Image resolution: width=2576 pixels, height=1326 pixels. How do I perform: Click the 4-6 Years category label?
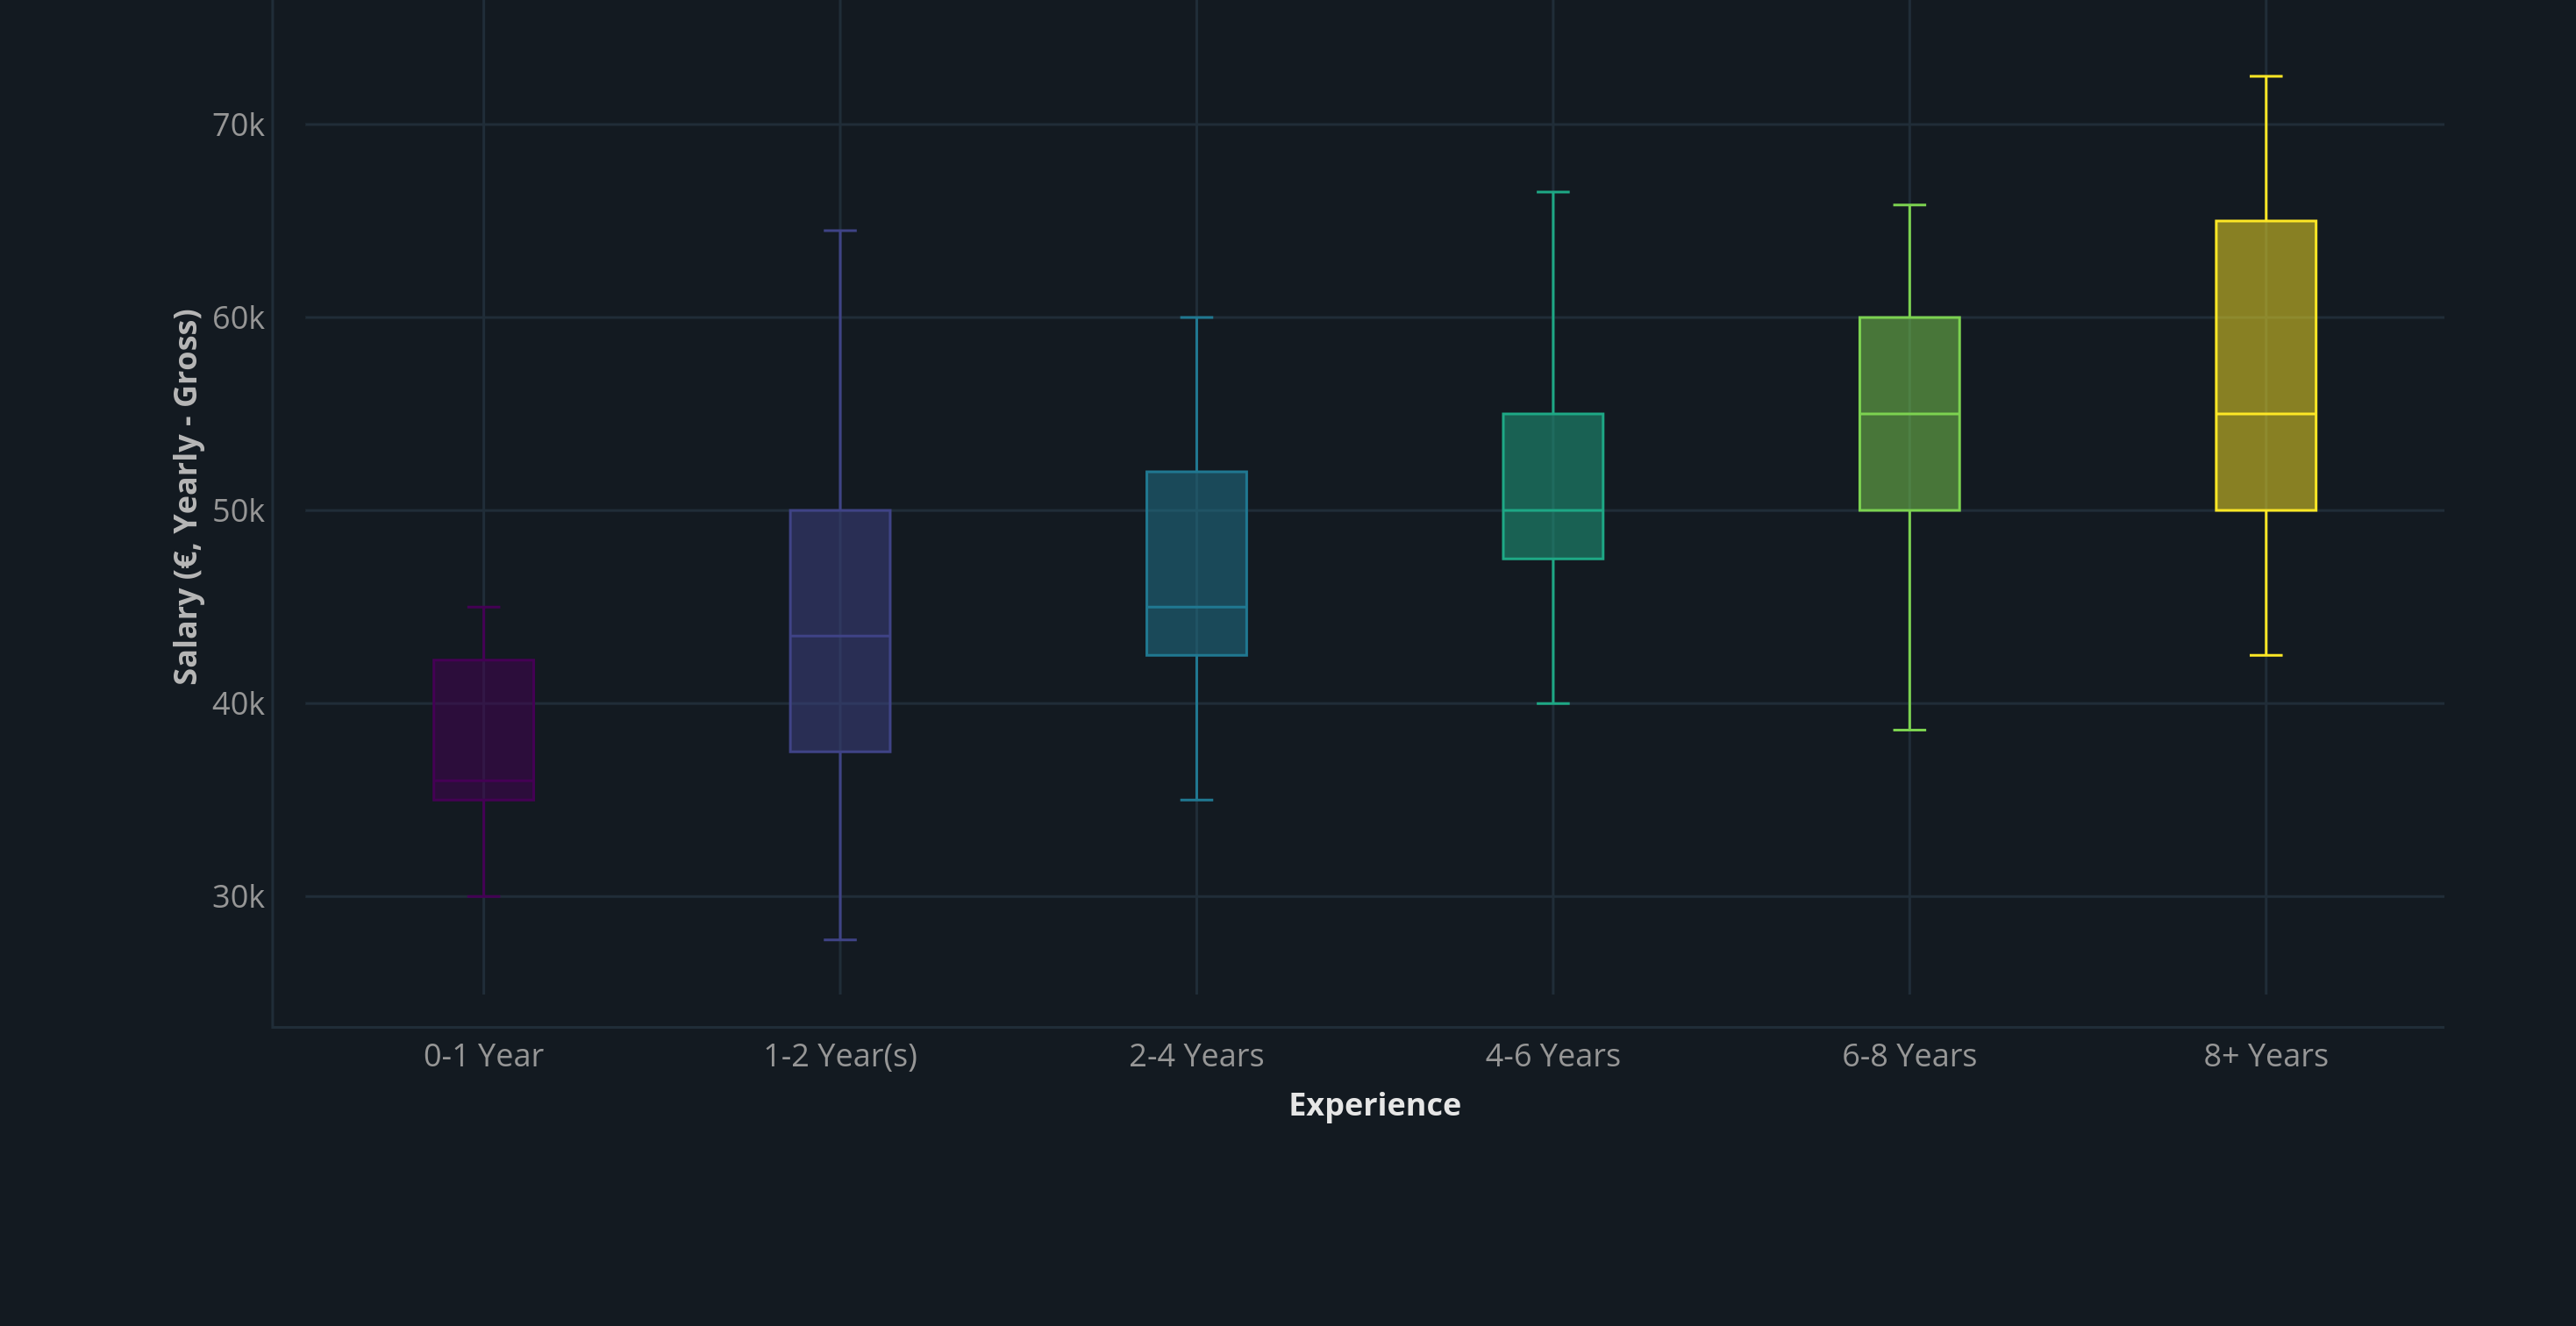pyautogui.click(x=1552, y=1055)
